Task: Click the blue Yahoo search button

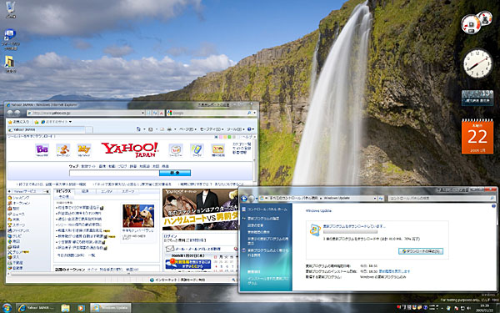Action: [175, 173]
